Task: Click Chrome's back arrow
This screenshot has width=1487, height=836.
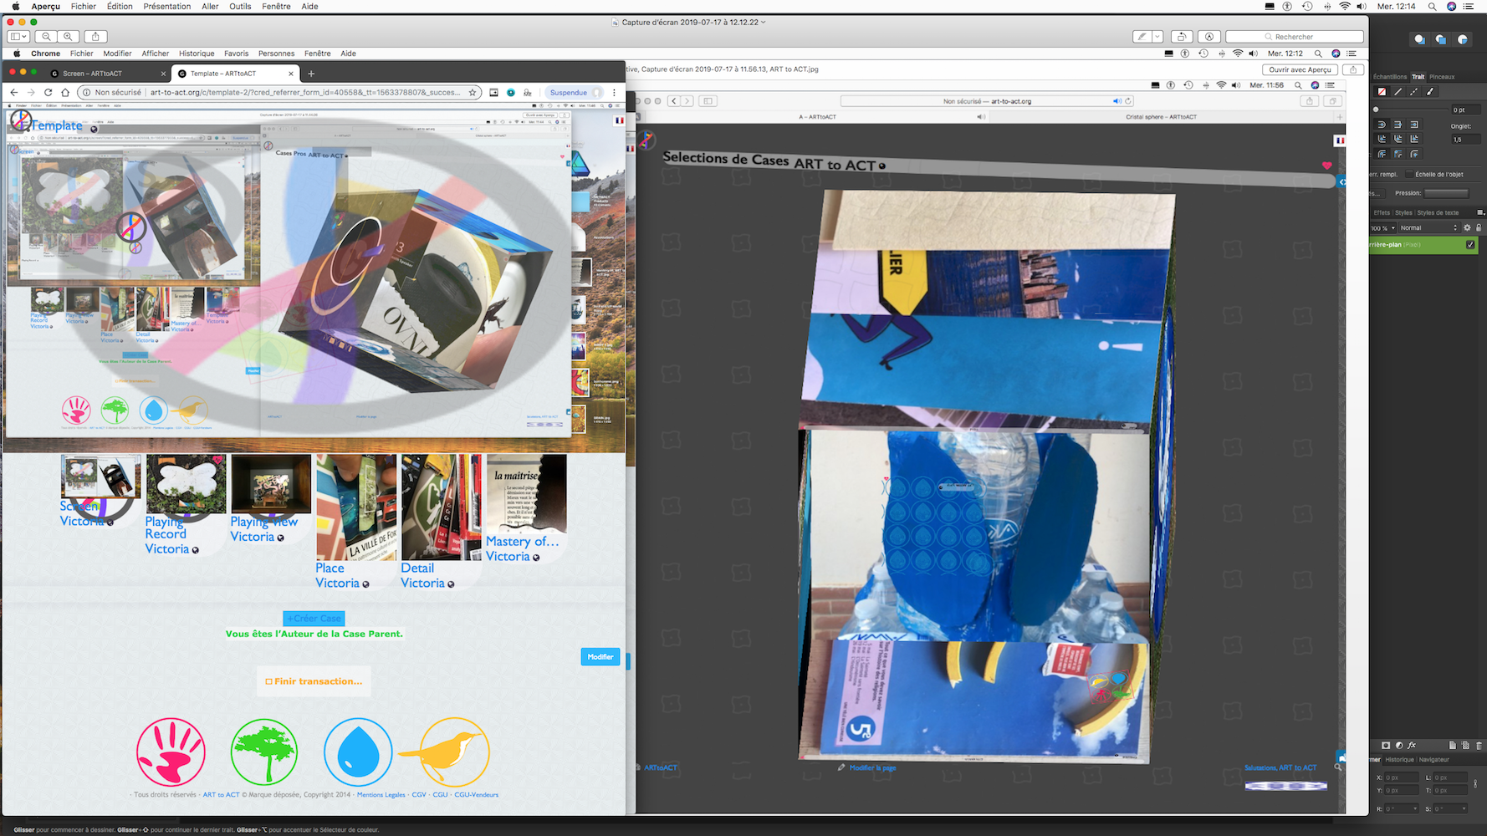Action: tap(13, 93)
